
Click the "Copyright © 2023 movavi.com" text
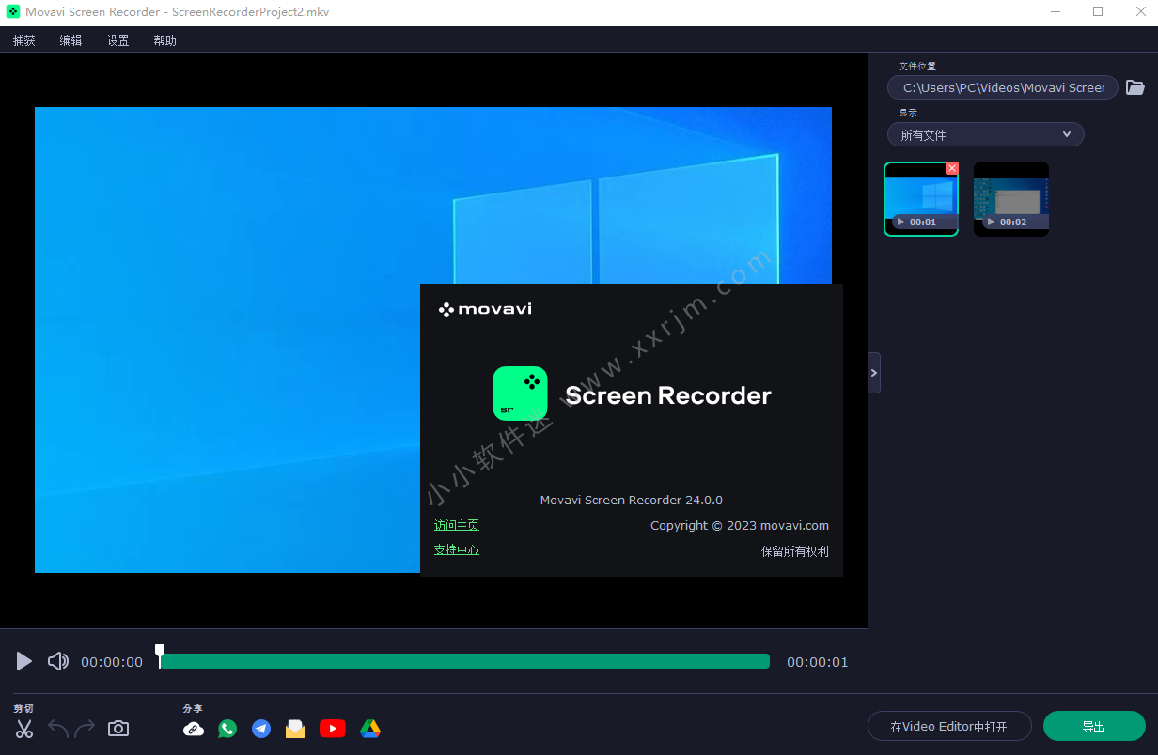coord(740,525)
